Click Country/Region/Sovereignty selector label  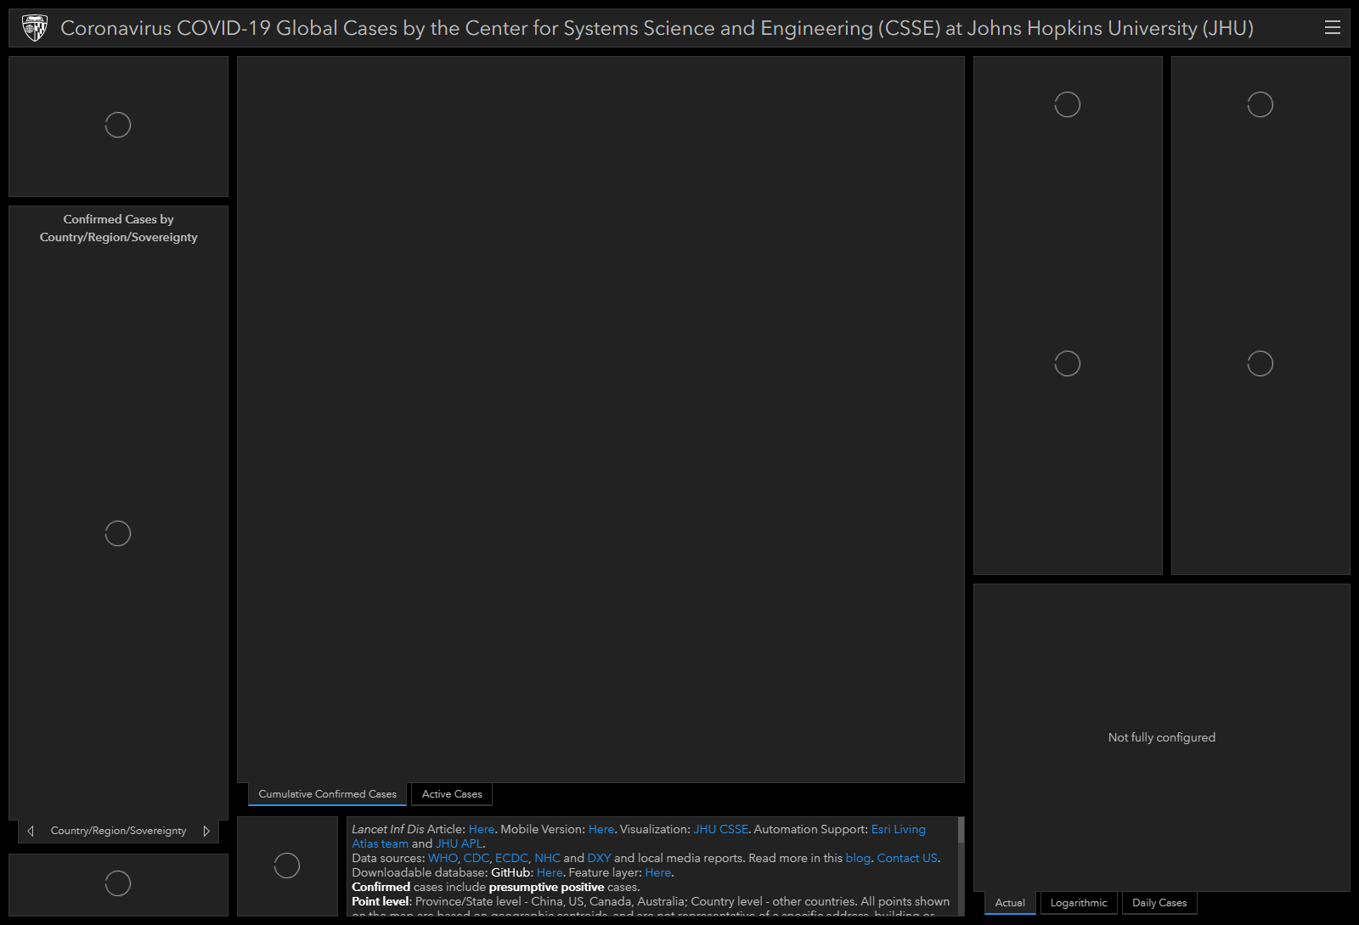point(118,831)
